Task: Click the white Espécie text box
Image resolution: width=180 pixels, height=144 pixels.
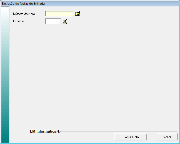Action: (x=53, y=21)
